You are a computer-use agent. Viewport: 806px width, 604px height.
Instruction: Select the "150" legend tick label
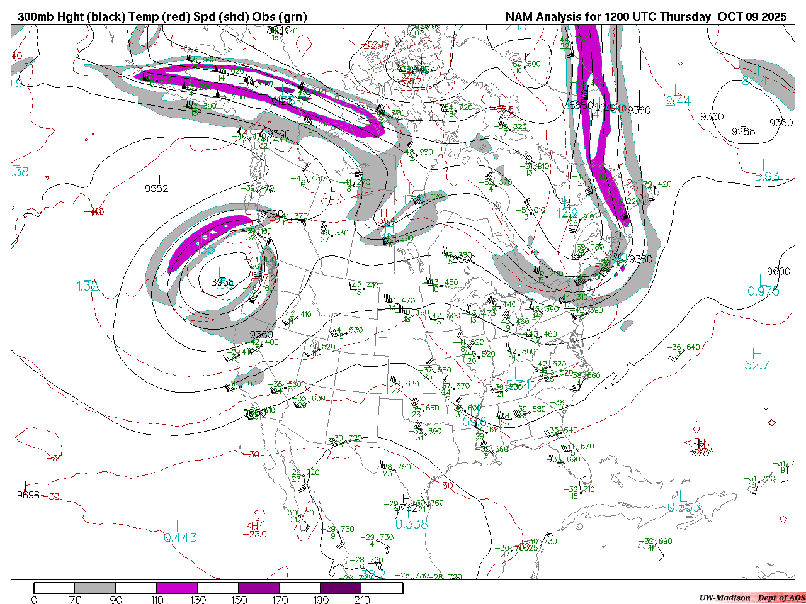point(239,600)
